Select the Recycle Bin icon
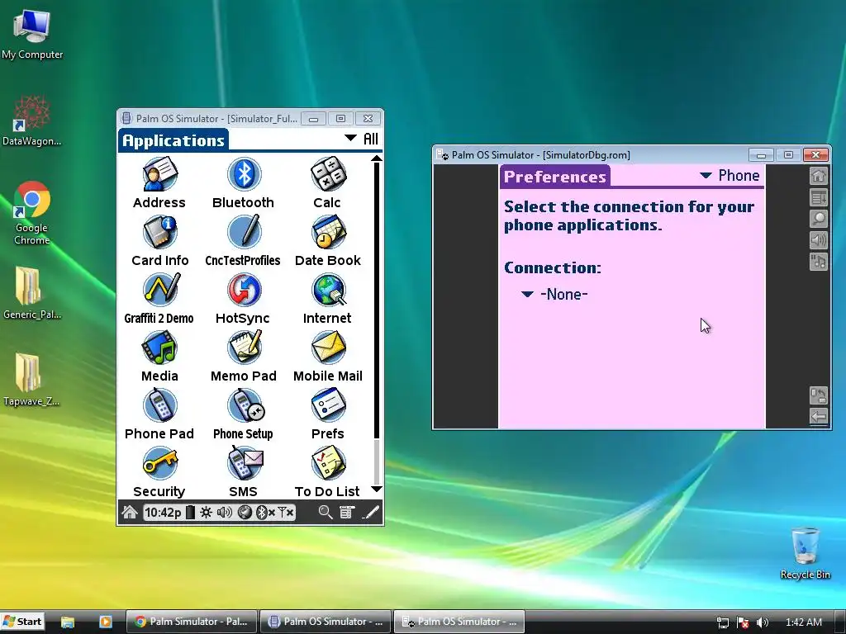846x634 pixels. (x=805, y=554)
